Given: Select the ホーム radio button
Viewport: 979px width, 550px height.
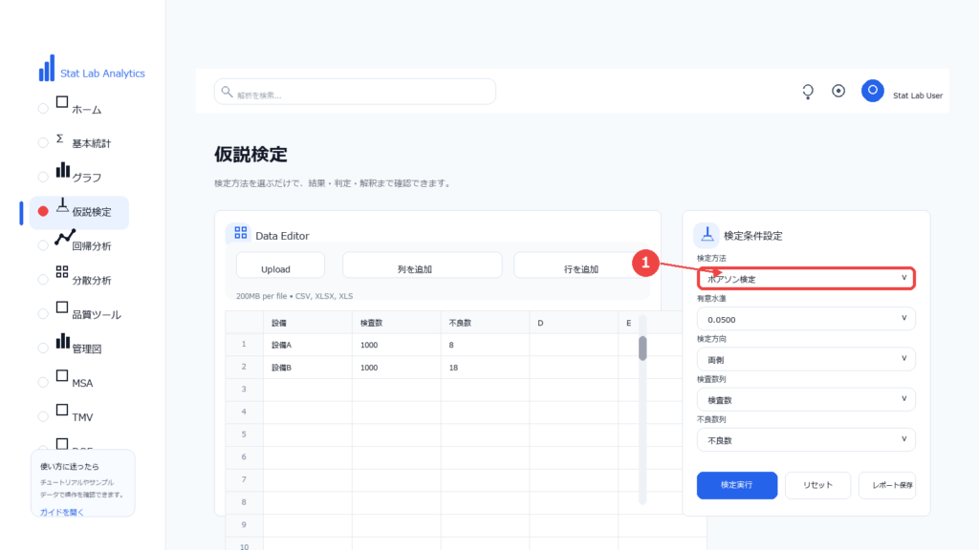Looking at the screenshot, I should click(43, 109).
